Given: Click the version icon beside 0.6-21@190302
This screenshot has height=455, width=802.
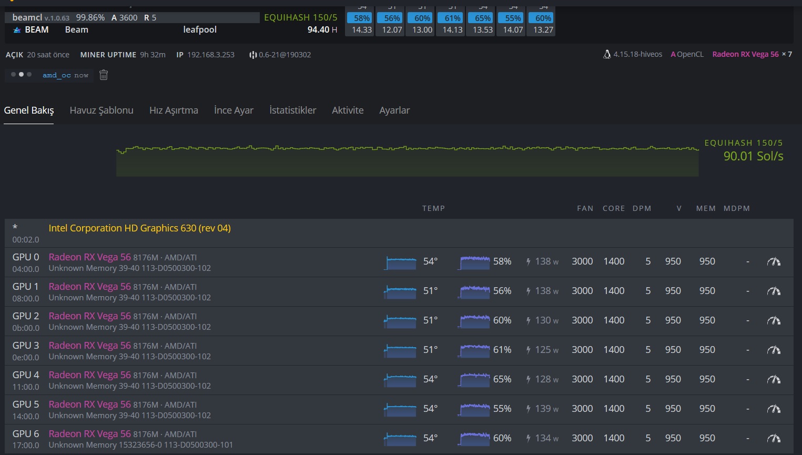Looking at the screenshot, I should click(x=253, y=55).
